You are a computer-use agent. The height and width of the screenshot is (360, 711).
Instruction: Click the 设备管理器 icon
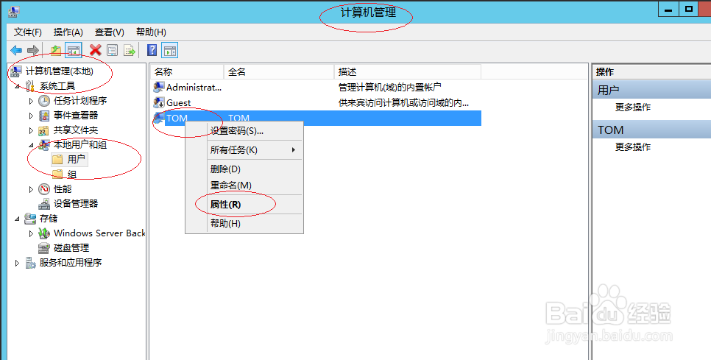[44, 204]
